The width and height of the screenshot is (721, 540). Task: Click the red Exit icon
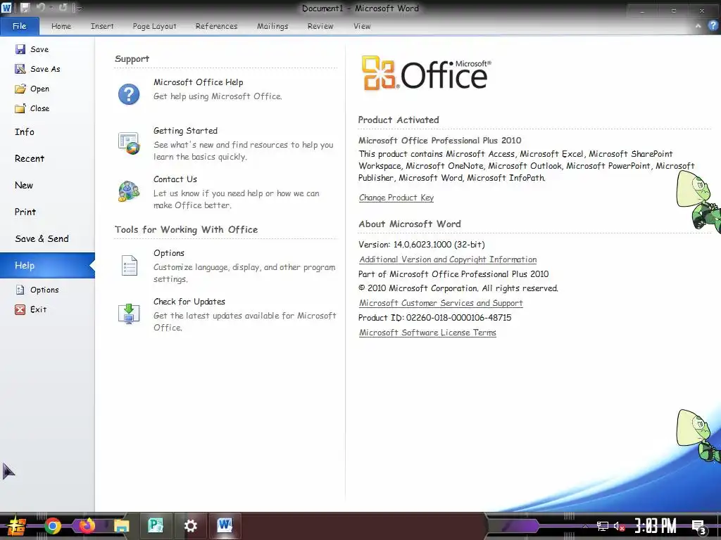(x=20, y=309)
